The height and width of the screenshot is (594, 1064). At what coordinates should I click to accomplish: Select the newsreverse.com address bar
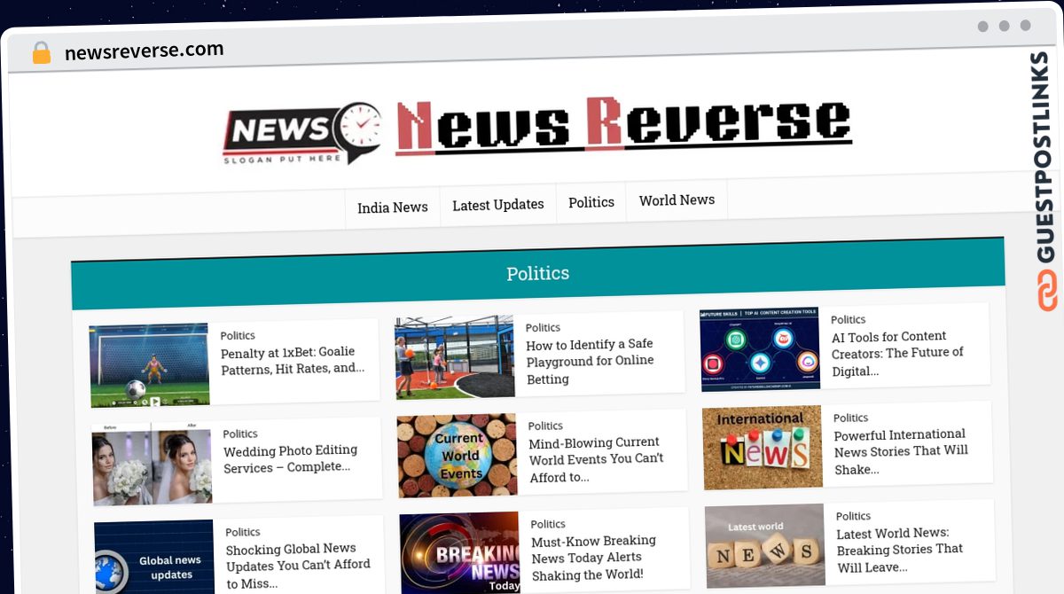[x=145, y=51]
